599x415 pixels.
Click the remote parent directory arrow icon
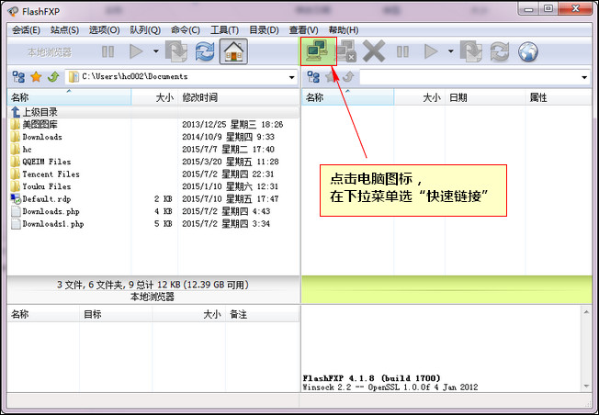347,77
